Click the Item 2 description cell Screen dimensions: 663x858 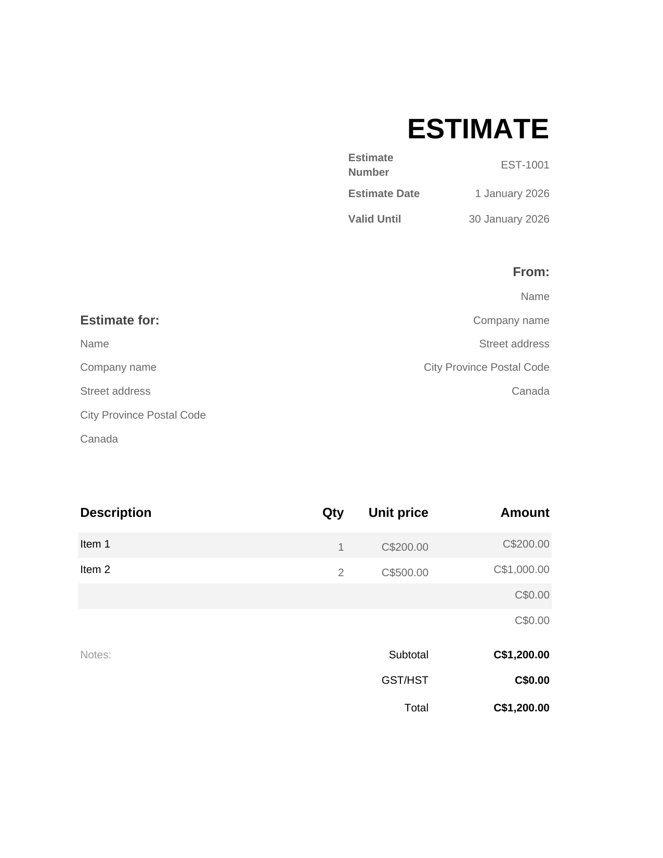(x=95, y=569)
